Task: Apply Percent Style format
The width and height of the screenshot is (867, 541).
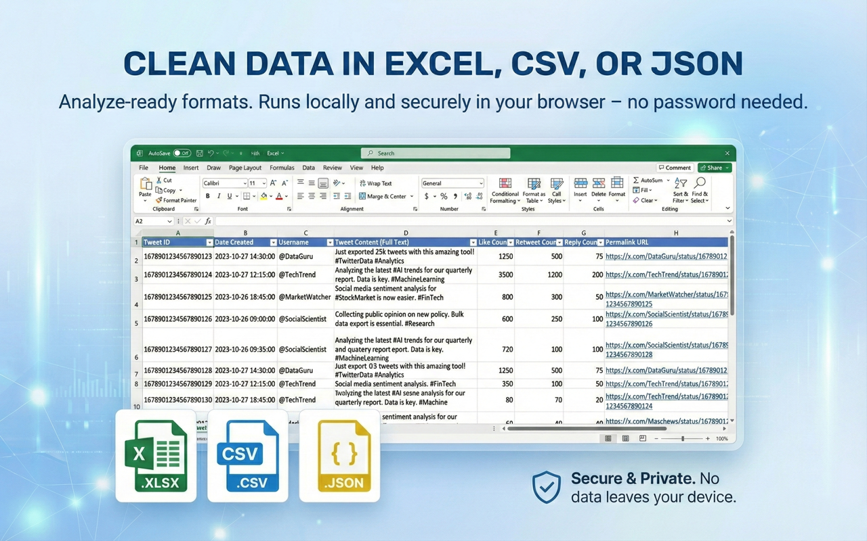Action: point(444,196)
